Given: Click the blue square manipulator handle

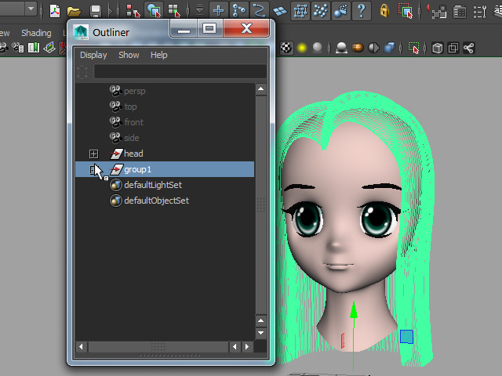Looking at the screenshot, I should click(406, 336).
